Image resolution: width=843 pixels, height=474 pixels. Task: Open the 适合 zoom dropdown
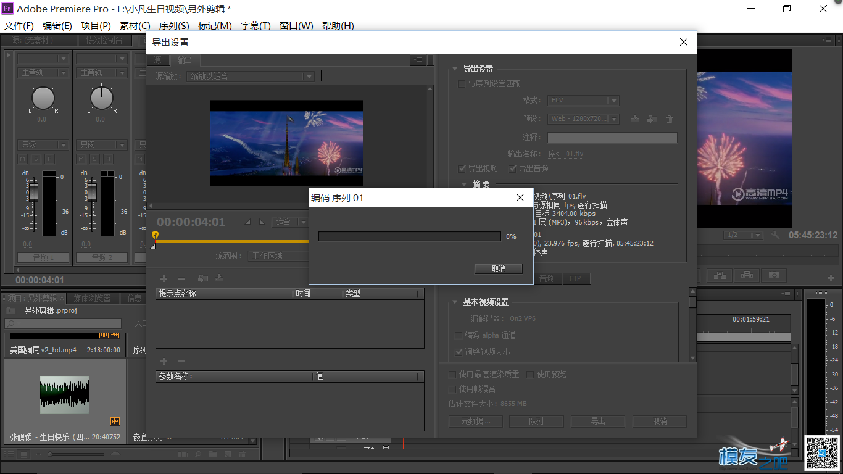click(x=291, y=222)
